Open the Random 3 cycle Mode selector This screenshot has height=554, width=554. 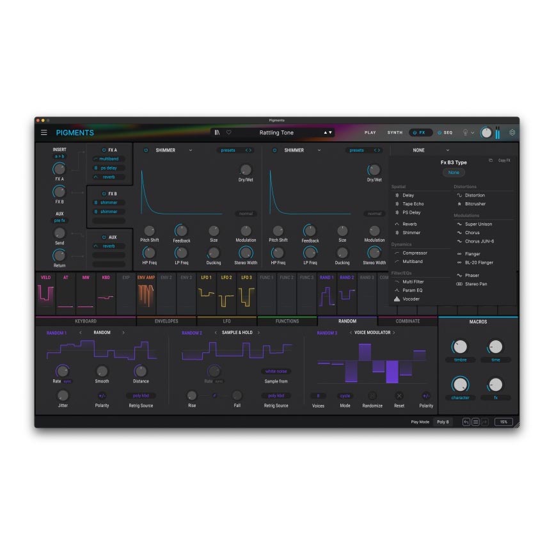(345, 396)
